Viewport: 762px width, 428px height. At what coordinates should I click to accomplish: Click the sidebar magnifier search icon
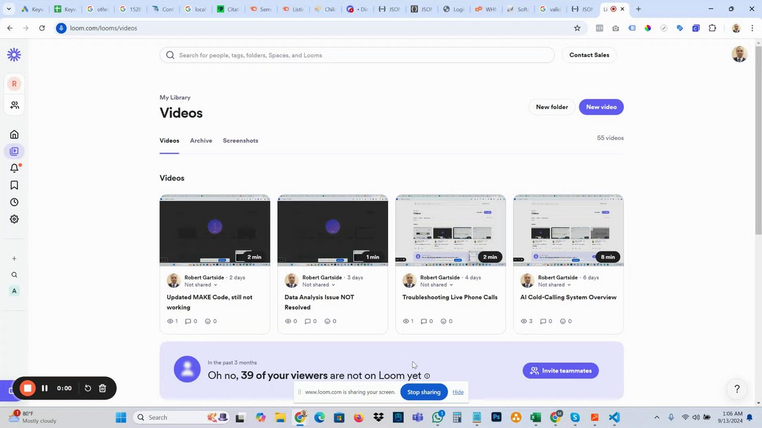coord(14,275)
